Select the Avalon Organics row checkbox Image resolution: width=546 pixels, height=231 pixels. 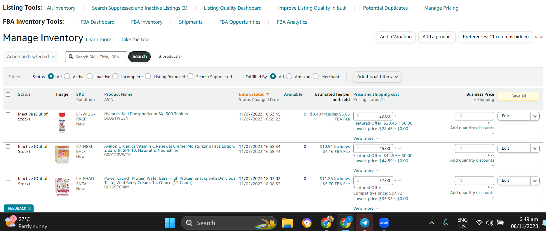click(8, 147)
